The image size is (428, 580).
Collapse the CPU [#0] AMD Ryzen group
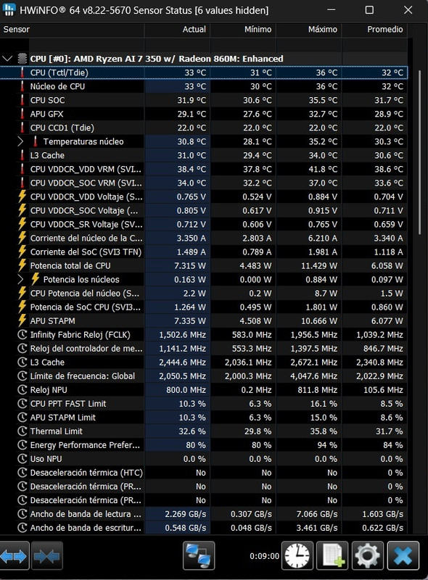pos(7,59)
